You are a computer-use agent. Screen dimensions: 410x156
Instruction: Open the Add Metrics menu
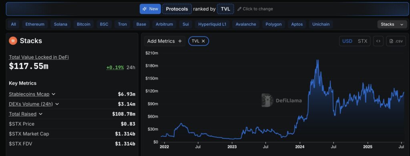coord(165,41)
